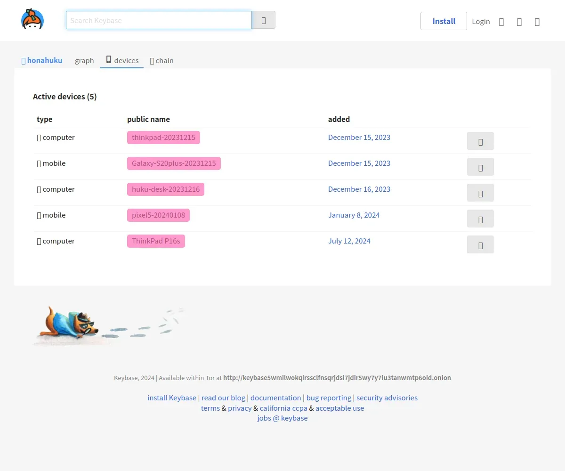Click the mobile type icon for Galaxy-S20plus-20231215
This screenshot has width=565, height=471.
39,163
